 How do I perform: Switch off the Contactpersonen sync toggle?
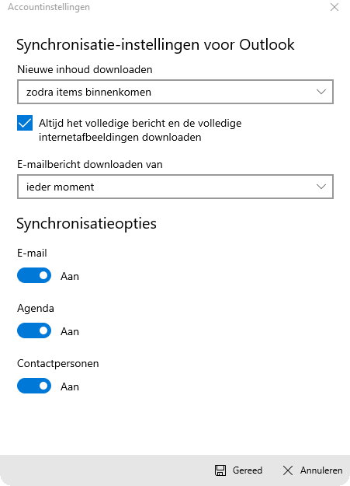(34, 386)
